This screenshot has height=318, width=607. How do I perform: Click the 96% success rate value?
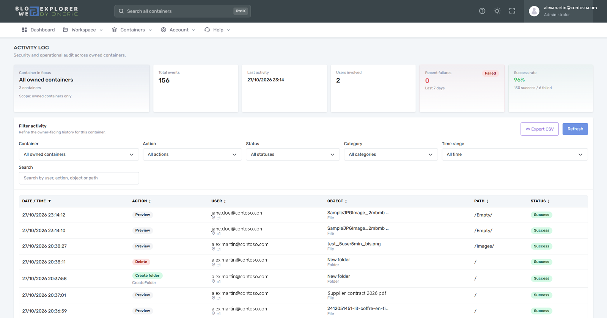tap(519, 80)
